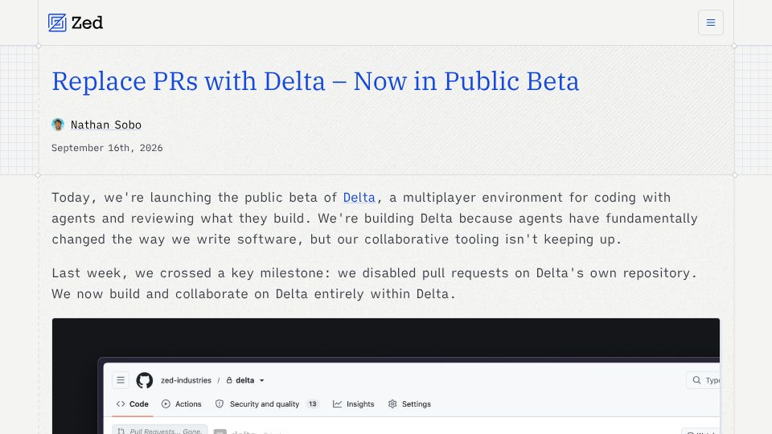Click the Insights graph icon

[337, 404]
